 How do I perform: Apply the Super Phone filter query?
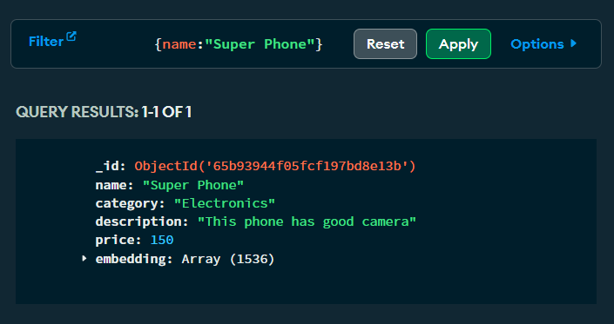[458, 44]
